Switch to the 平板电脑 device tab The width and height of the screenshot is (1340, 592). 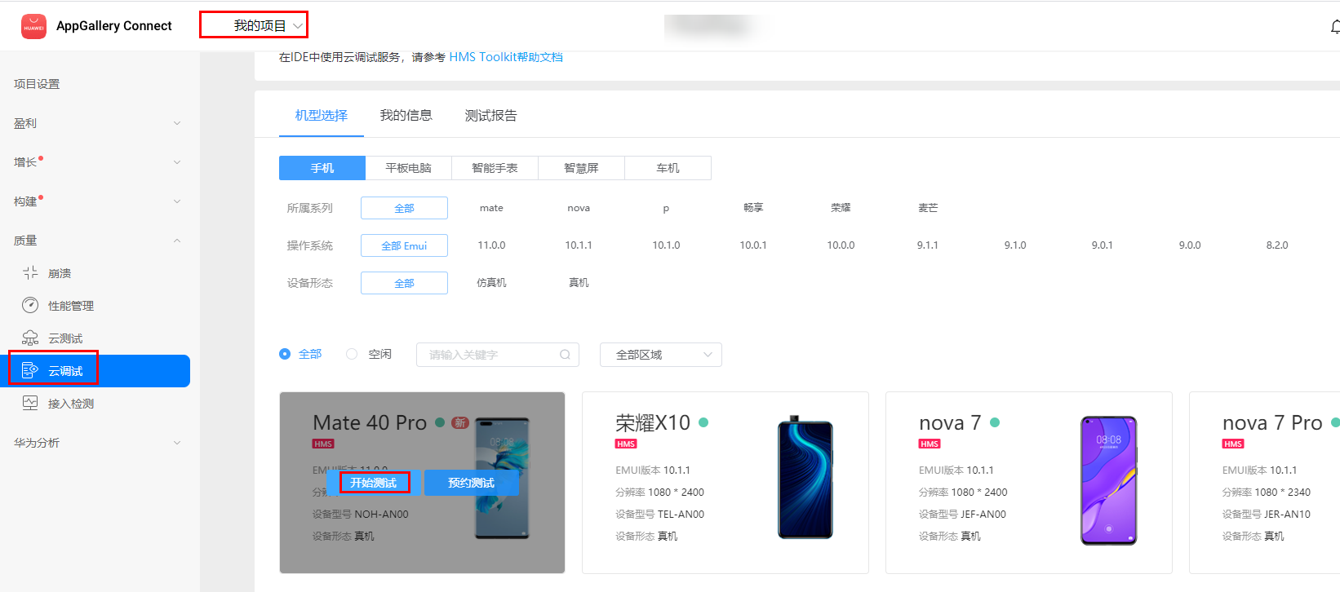pyautogui.click(x=408, y=168)
